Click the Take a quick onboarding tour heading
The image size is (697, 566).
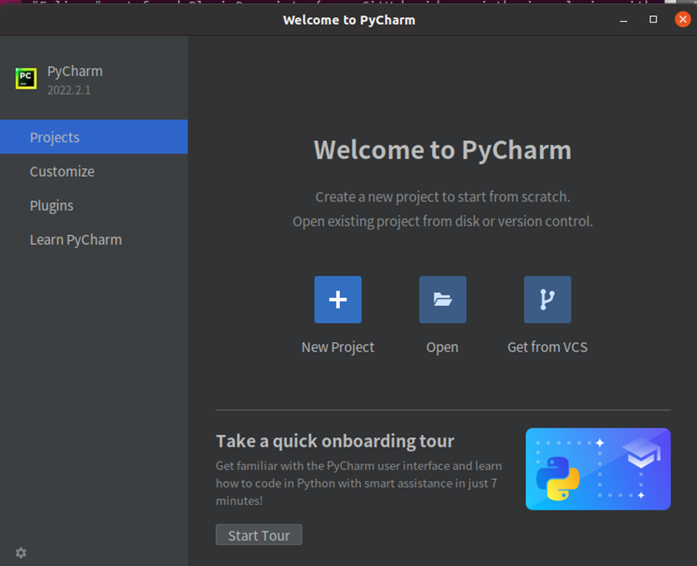pos(334,441)
